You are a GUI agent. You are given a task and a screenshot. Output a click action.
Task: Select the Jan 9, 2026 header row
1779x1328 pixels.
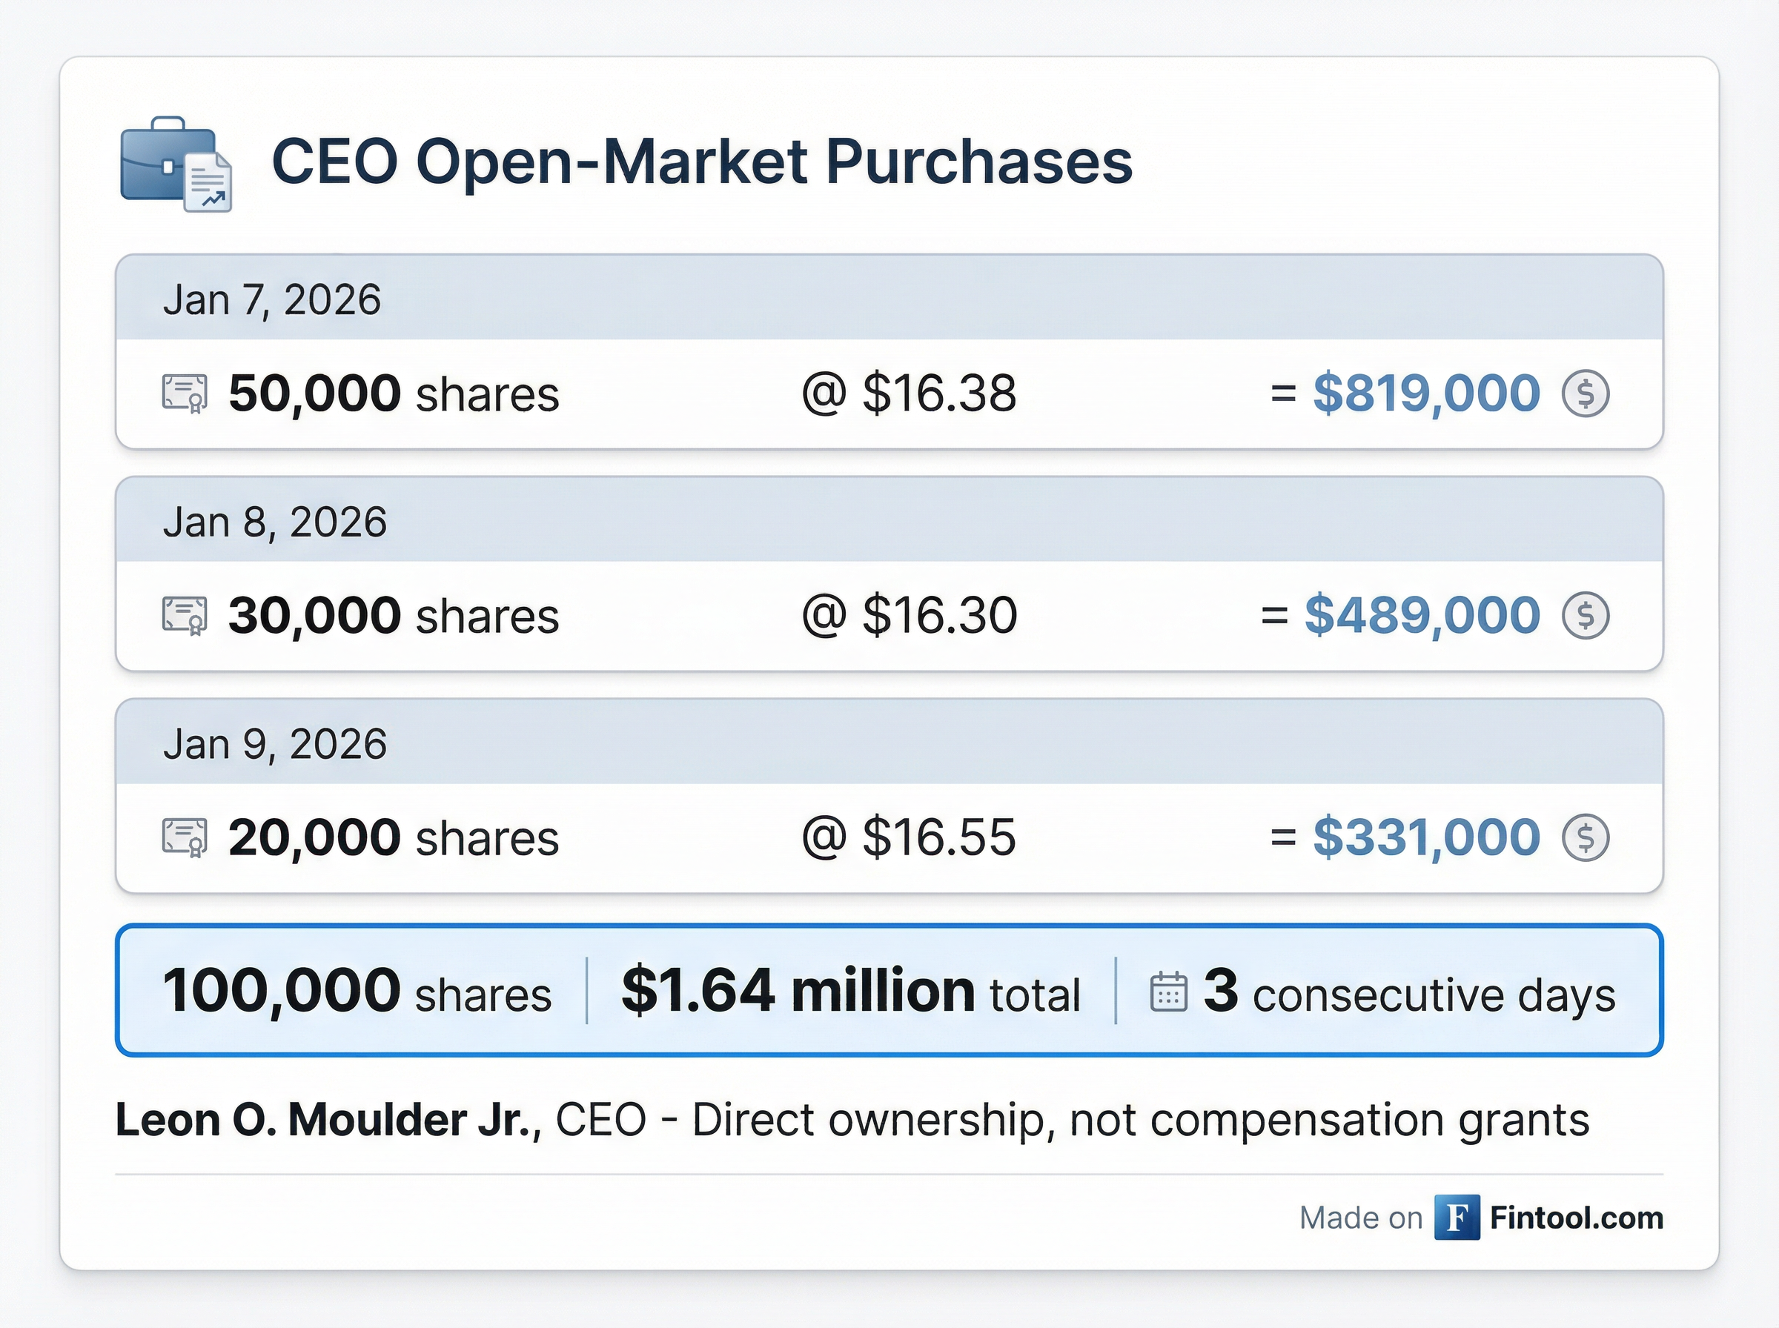click(888, 743)
